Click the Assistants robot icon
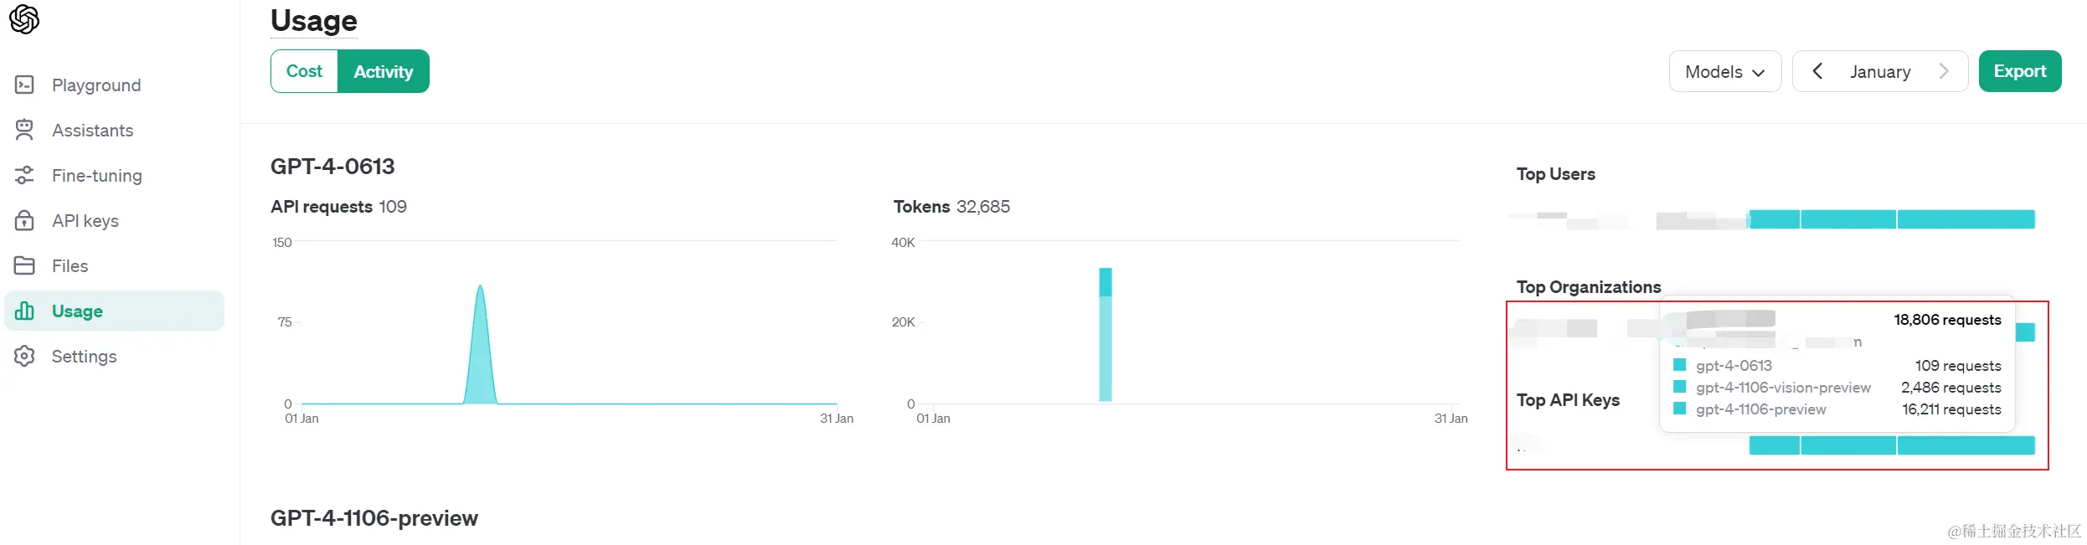This screenshot has height=545, width=2087. click(25, 130)
